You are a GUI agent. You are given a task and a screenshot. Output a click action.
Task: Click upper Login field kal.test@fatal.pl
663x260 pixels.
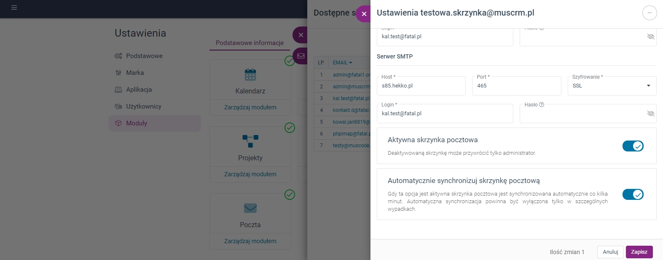coord(445,37)
